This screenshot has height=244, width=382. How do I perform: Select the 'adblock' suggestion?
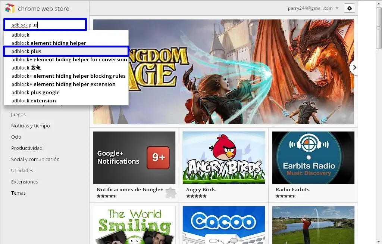66,35
